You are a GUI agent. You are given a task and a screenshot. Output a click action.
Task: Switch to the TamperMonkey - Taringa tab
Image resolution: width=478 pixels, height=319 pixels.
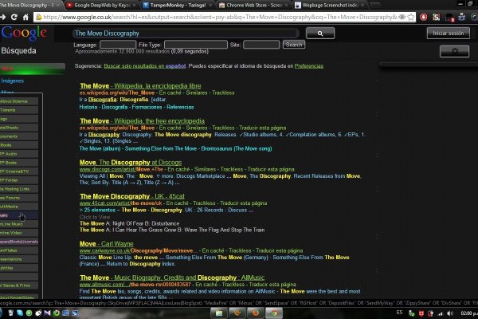175,6
